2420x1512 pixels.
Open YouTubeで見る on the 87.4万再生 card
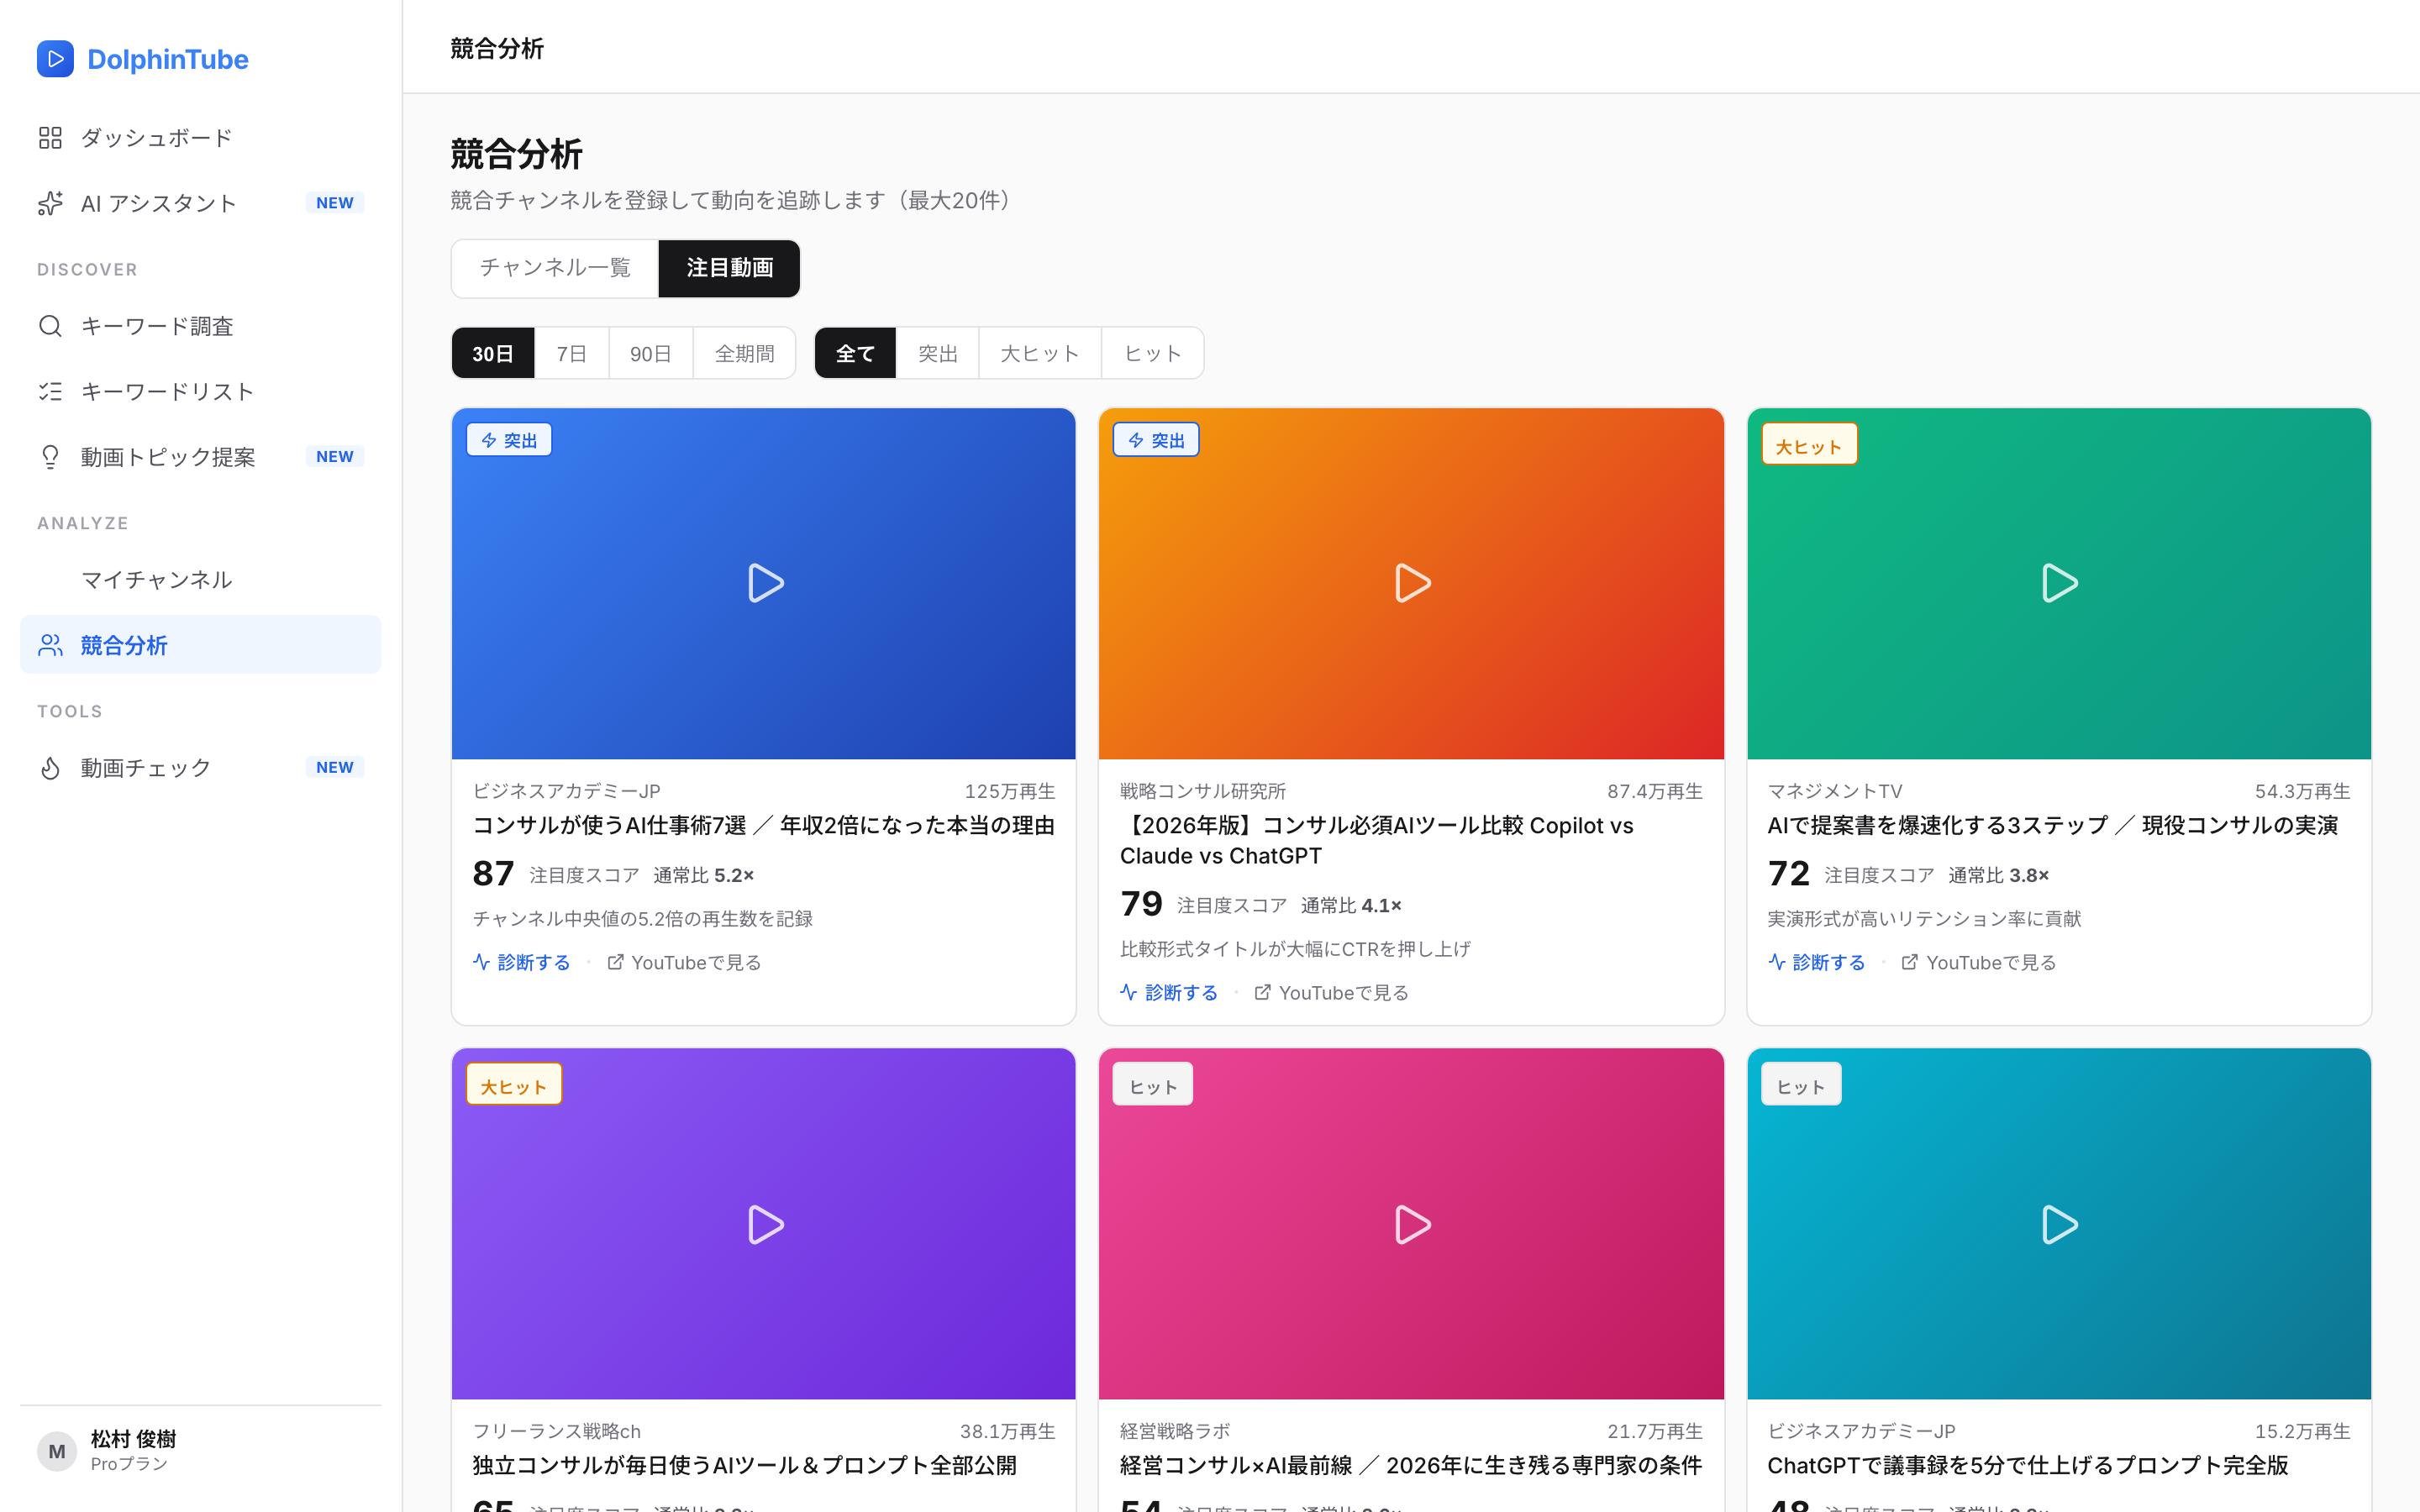tap(1331, 992)
